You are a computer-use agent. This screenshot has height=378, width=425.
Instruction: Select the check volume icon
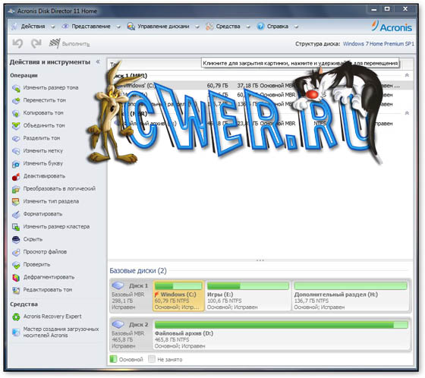pos(16,265)
